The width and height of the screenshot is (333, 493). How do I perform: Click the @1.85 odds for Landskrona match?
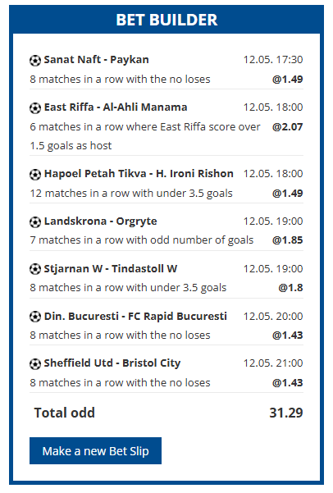(x=287, y=240)
